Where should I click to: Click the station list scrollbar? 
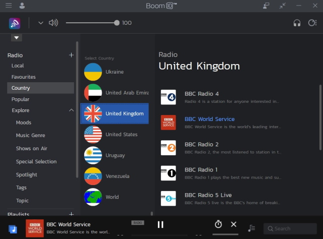coord(320,117)
